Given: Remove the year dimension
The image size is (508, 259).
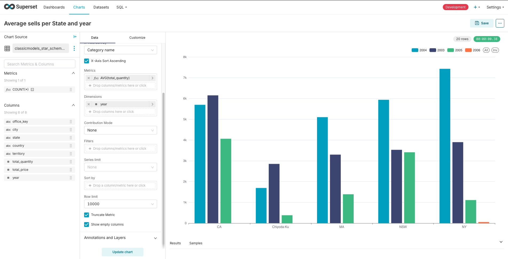Looking at the screenshot, I should 89,104.
